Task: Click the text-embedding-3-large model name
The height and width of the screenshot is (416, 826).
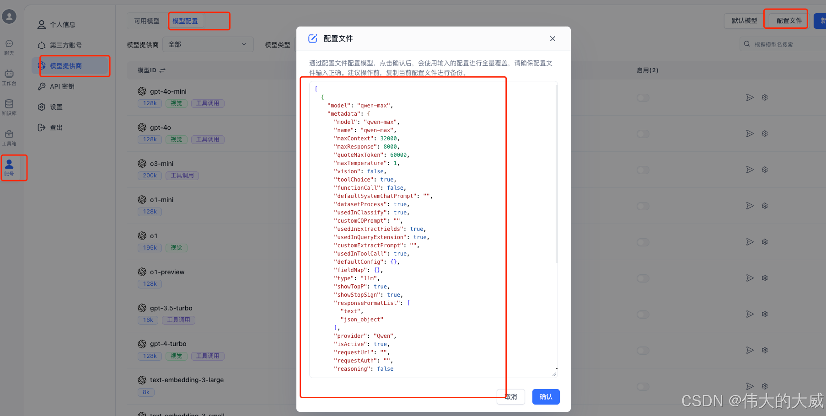Action: coord(187,380)
